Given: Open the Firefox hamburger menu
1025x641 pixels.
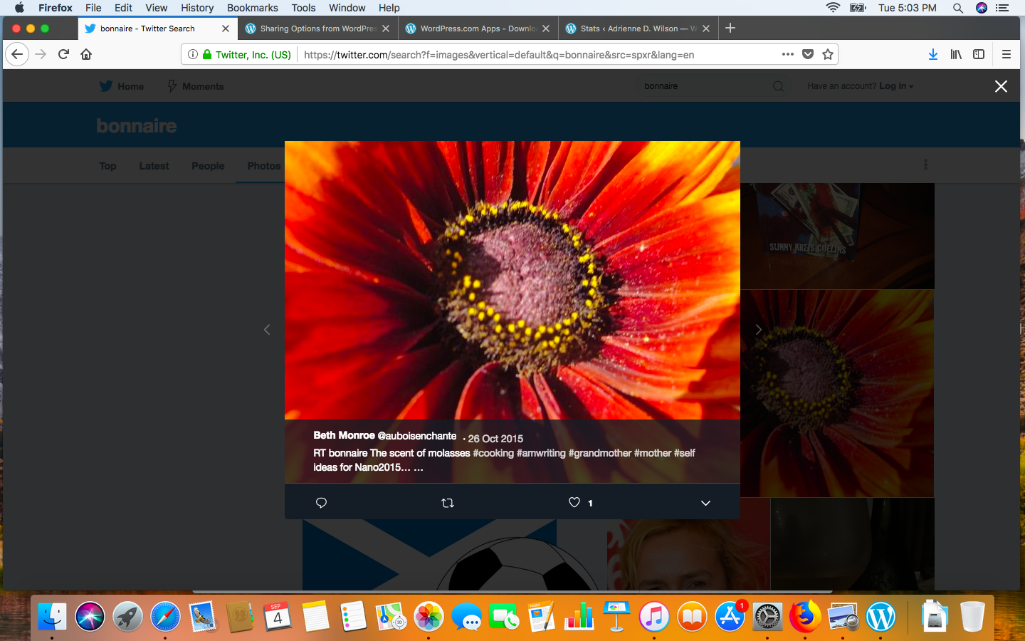Looking at the screenshot, I should (1006, 54).
